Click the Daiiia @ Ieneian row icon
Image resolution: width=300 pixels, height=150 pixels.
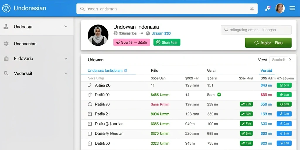pyautogui.click(x=90, y=134)
